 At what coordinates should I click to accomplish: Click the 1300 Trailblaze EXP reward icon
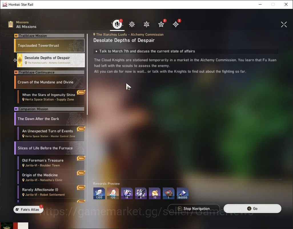pos(99,193)
